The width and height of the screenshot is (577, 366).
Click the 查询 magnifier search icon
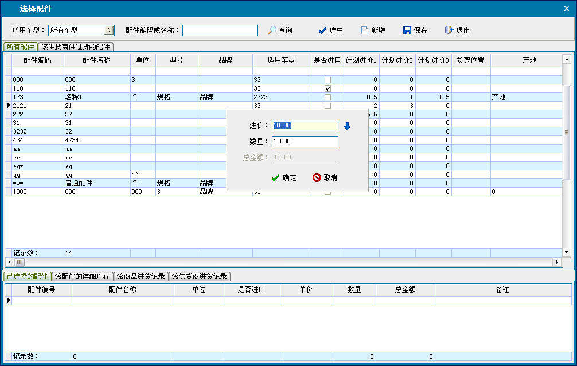click(272, 30)
